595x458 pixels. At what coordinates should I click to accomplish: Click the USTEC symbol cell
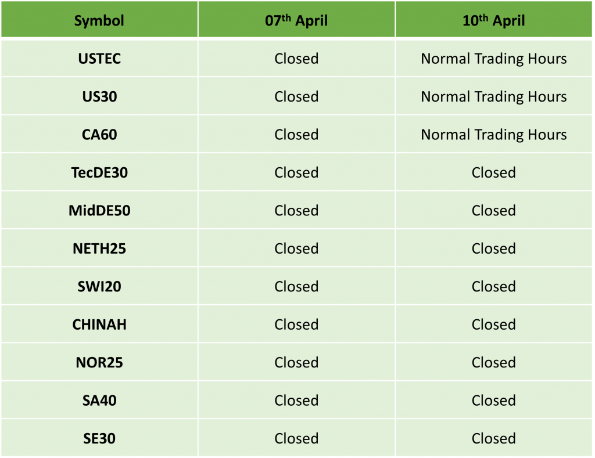pyautogui.click(x=99, y=59)
